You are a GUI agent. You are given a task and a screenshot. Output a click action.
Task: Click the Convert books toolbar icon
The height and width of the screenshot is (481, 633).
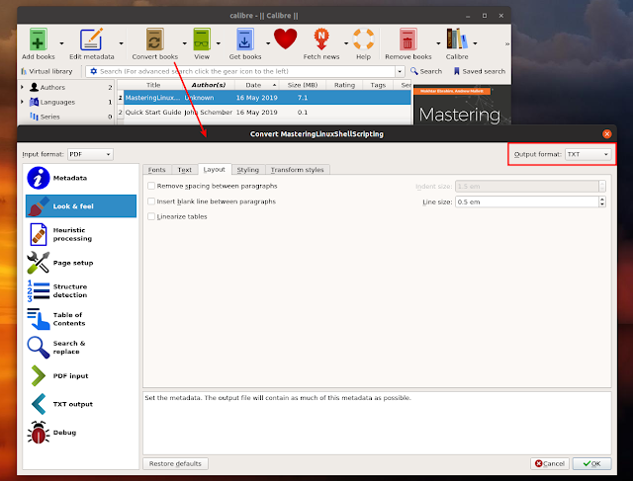pos(154,40)
